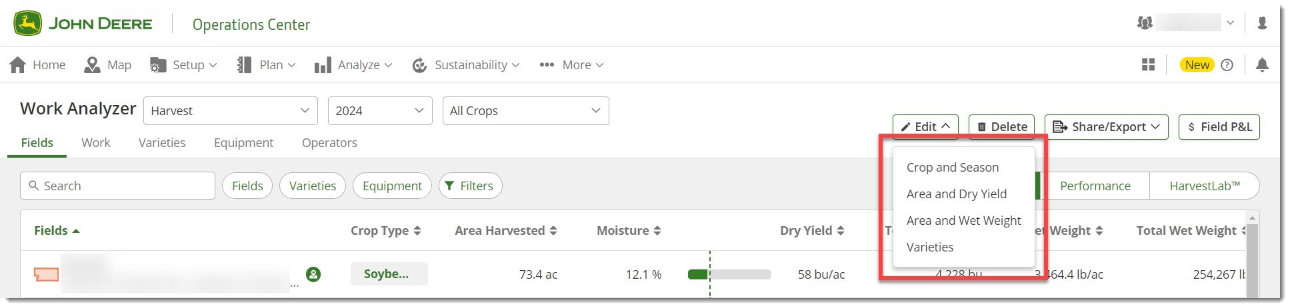Open the Map pin icon
This screenshot has height=308, width=1290.
(x=92, y=65)
